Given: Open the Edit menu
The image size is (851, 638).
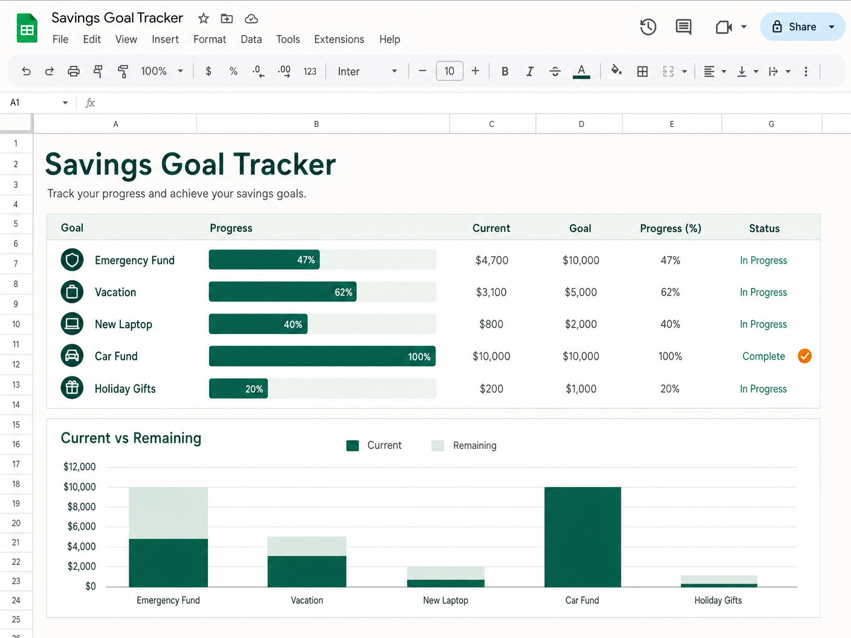Looking at the screenshot, I should pyautogui.click(x=92, y=39).
